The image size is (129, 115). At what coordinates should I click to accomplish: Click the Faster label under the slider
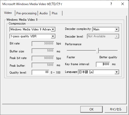(71, 57)
